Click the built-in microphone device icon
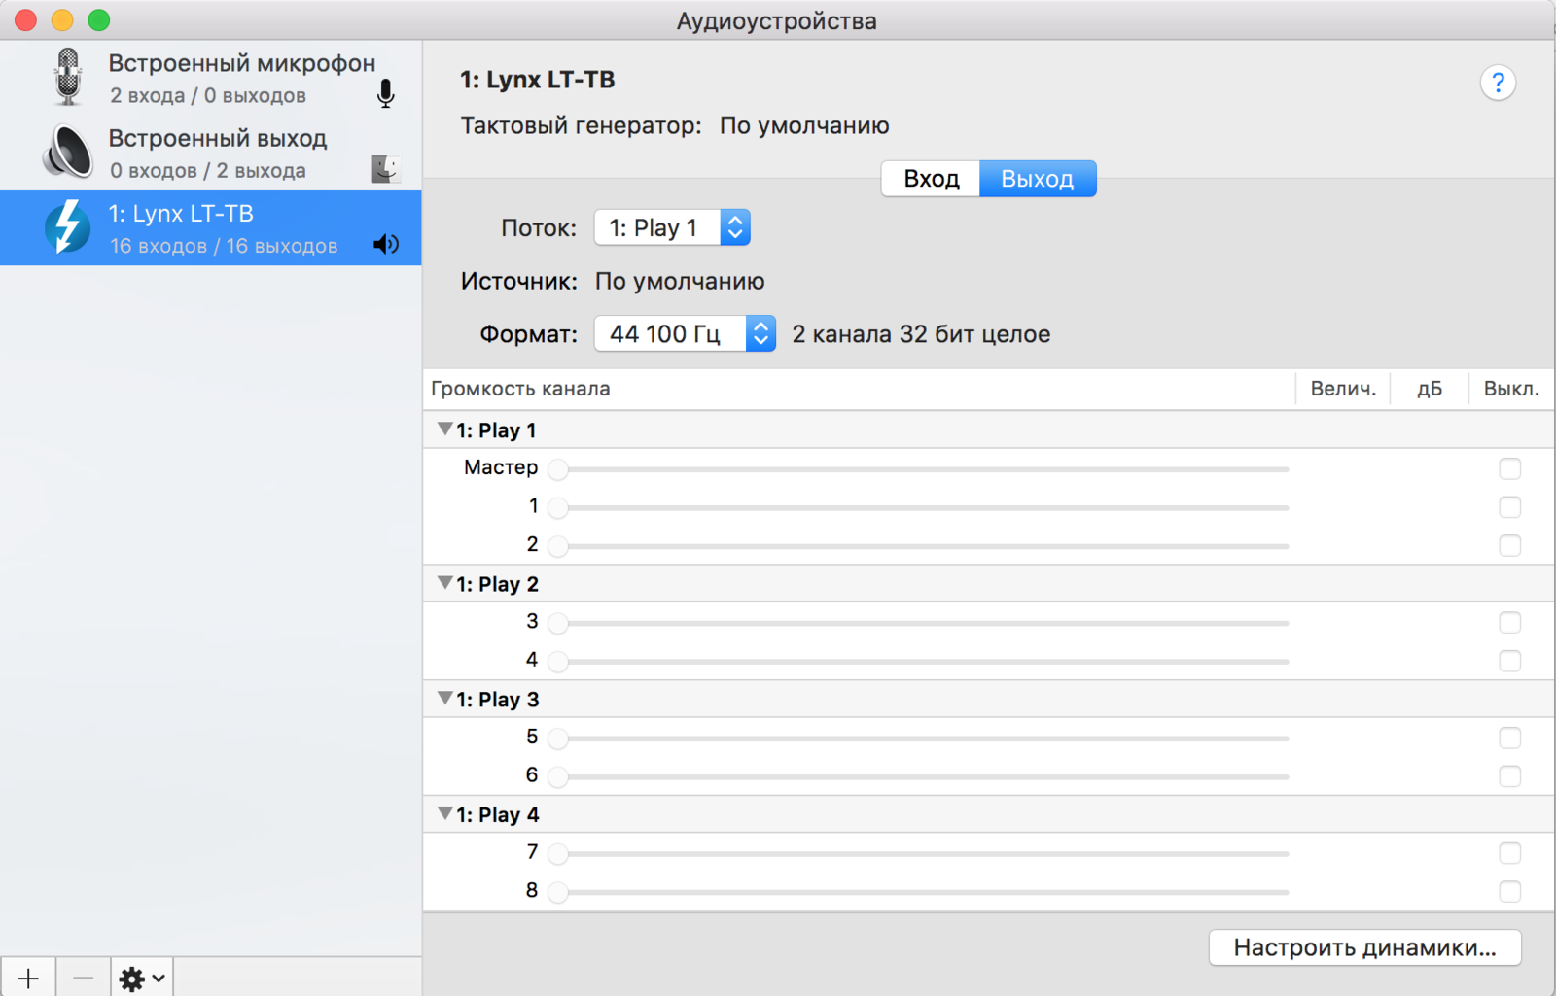The image size is (1556, 996). point(67,77)
